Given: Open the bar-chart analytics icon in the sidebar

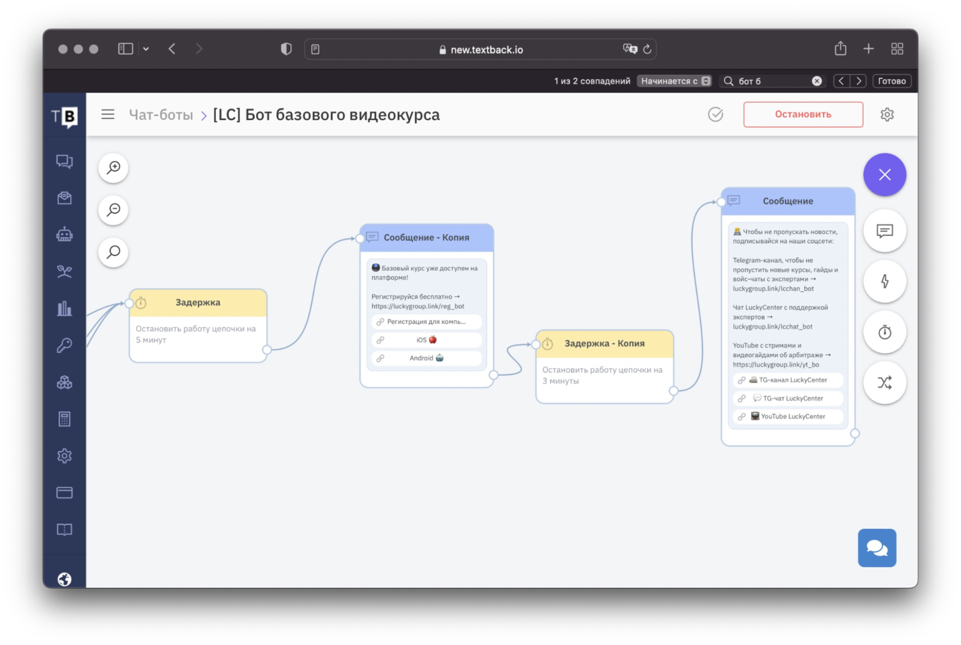Looking at the screenshot, I should (x=65, y=308).
